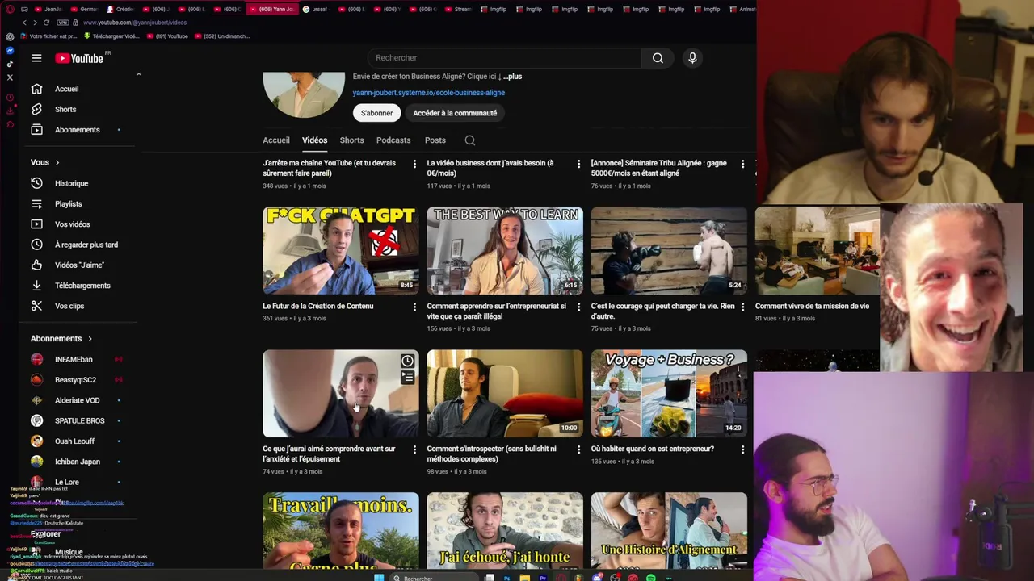Expand the Vous section chevron
The height and width of the screenshot is (581, 1034).
coord(57,162)
